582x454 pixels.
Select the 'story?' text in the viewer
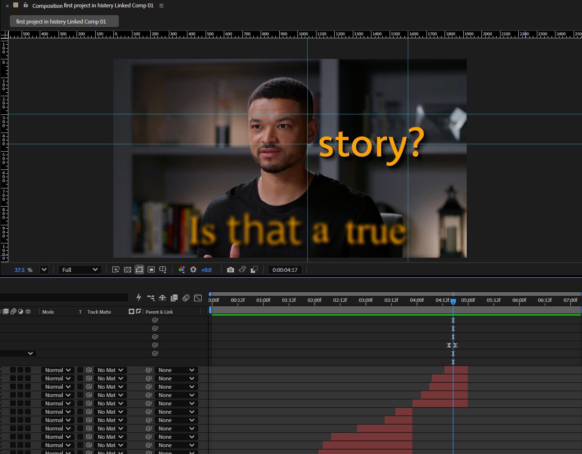pyautogui.click(x=371, y=145)
